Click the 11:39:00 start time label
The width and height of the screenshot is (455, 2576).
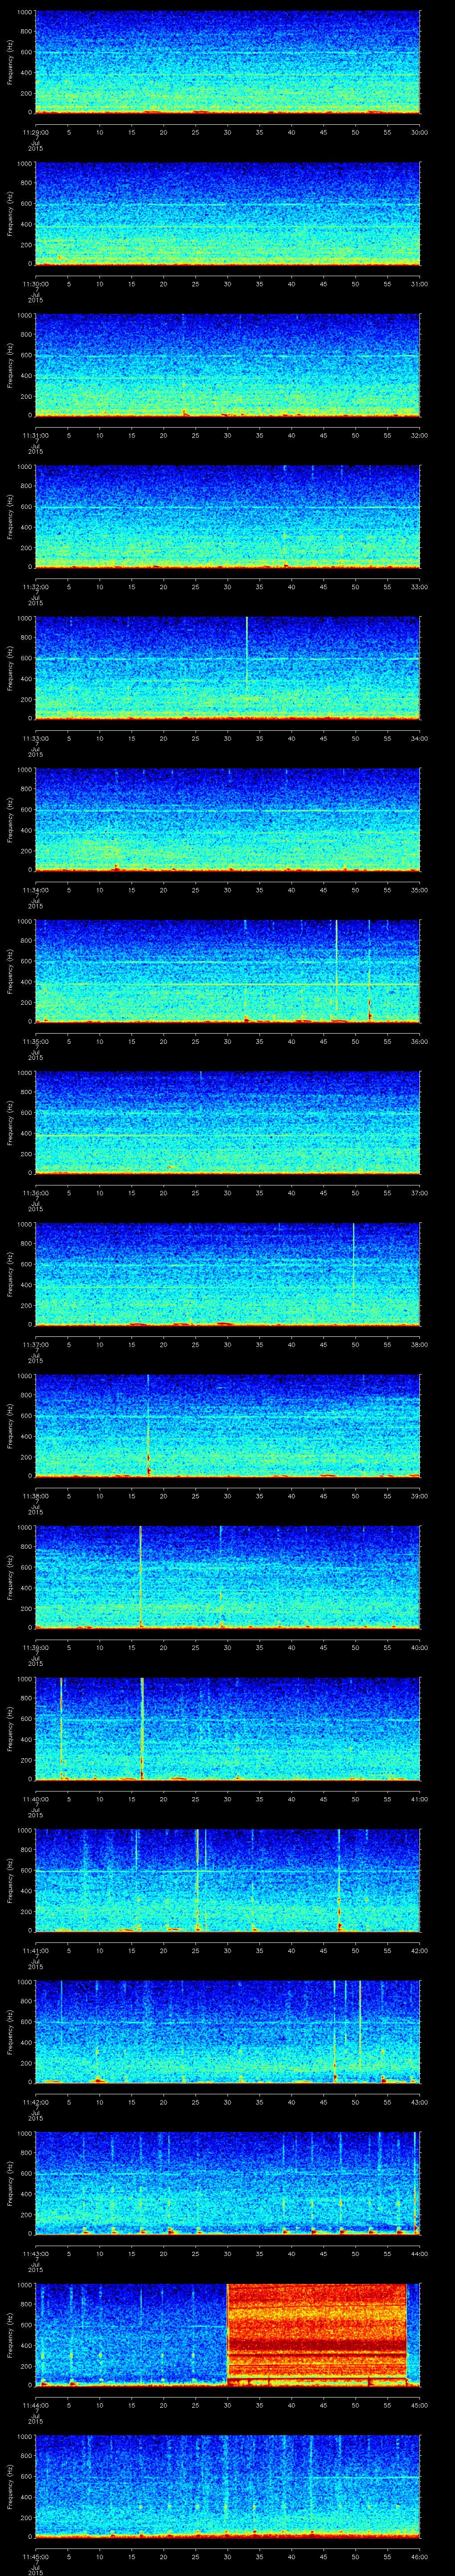point(35,1648)
